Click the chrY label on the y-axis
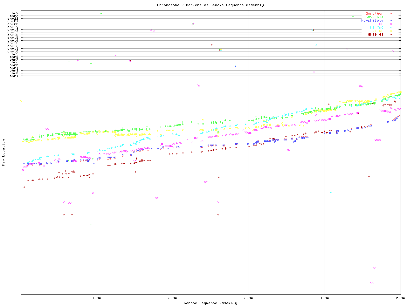The width and height of the screenshot is (407, 305). pyautogui.click(x=14, y=13)
